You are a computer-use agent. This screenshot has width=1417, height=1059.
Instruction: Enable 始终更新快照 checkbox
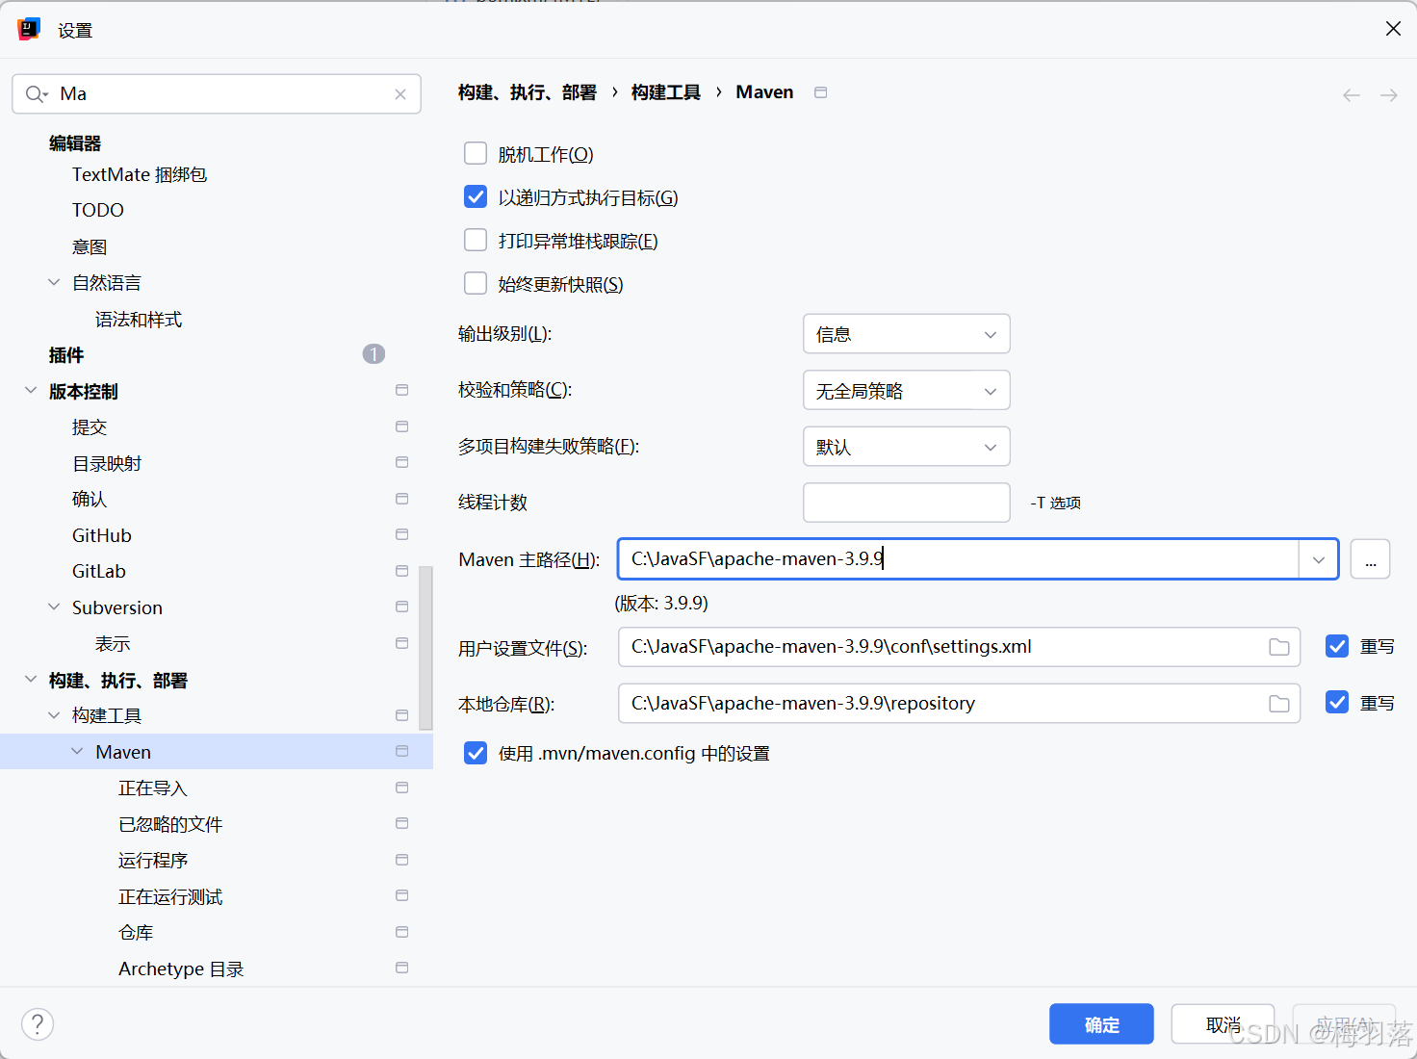coord(476,283)
